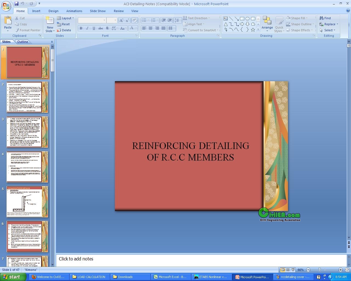Screen dimensions: 351x281
Task: Open the Select dropdown
Action: [327, 30]
